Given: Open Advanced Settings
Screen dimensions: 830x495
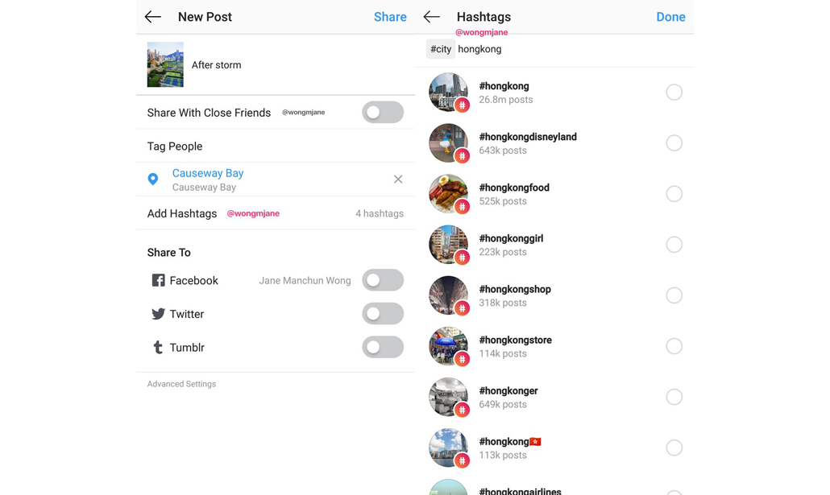Looking at the screenshot, I should click(x=181, y=384).
